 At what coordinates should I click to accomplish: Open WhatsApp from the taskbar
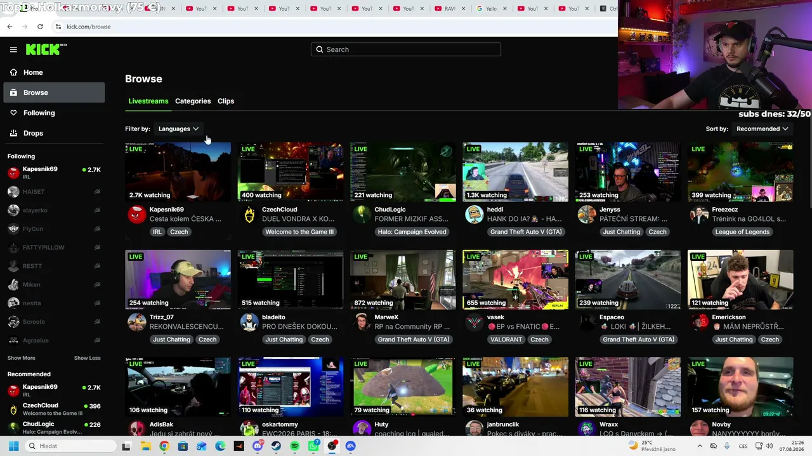click(313, 446)
